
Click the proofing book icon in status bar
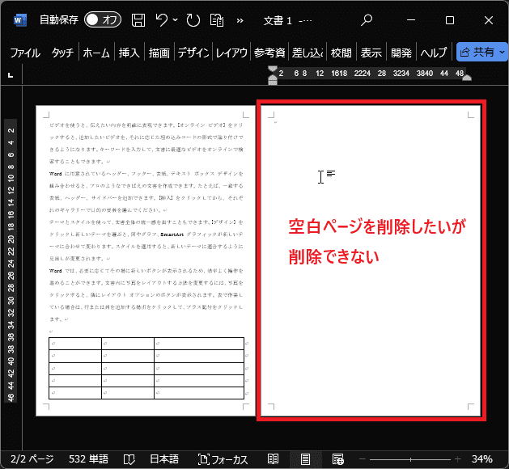tap(129, 458)
